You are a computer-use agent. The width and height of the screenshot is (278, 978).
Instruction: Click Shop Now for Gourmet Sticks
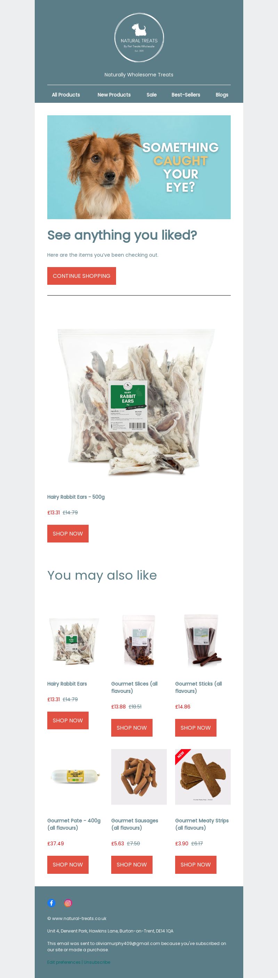coord(196,728)
